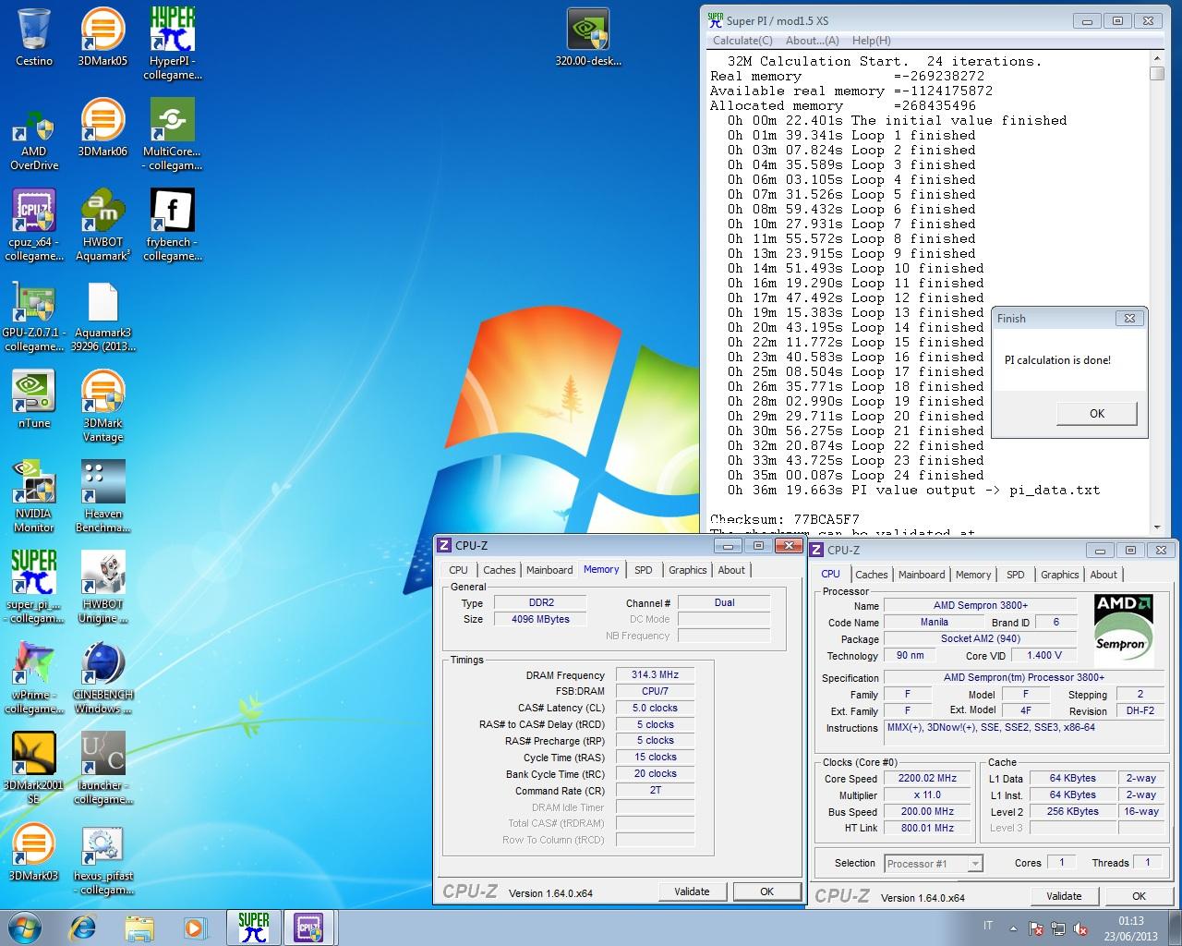Select the Aquamark3 39296 file icon
This screenshot has height=946, width=1182.
coord(103,316)
